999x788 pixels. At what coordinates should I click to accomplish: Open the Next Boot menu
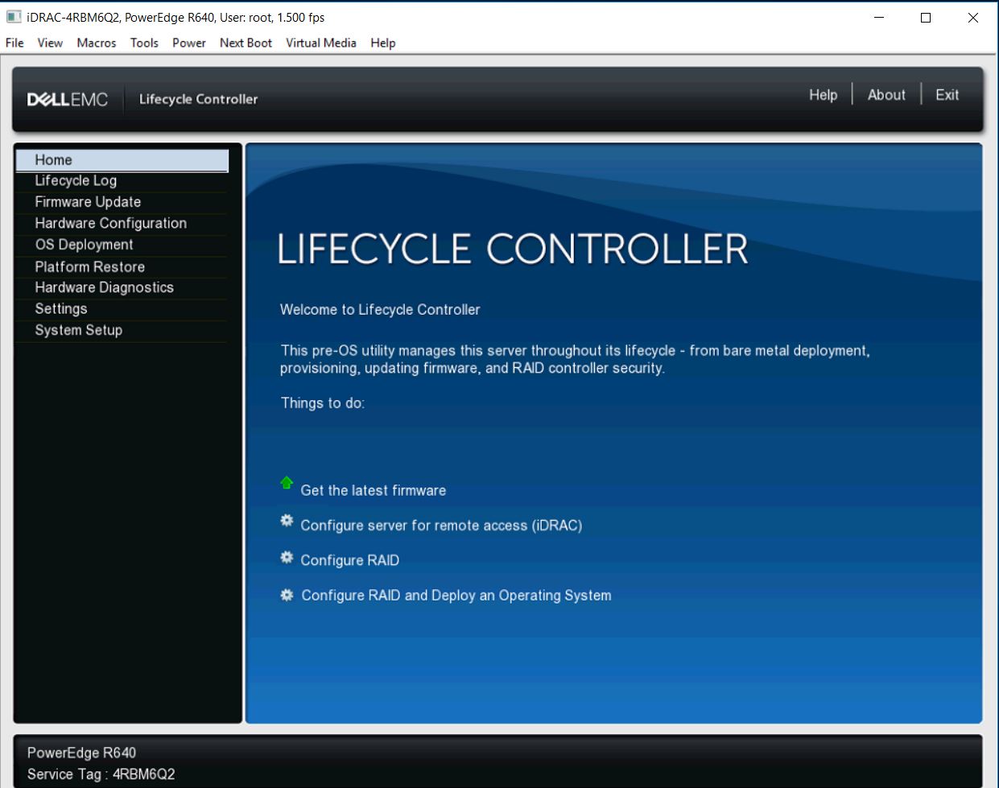(246, 43)
